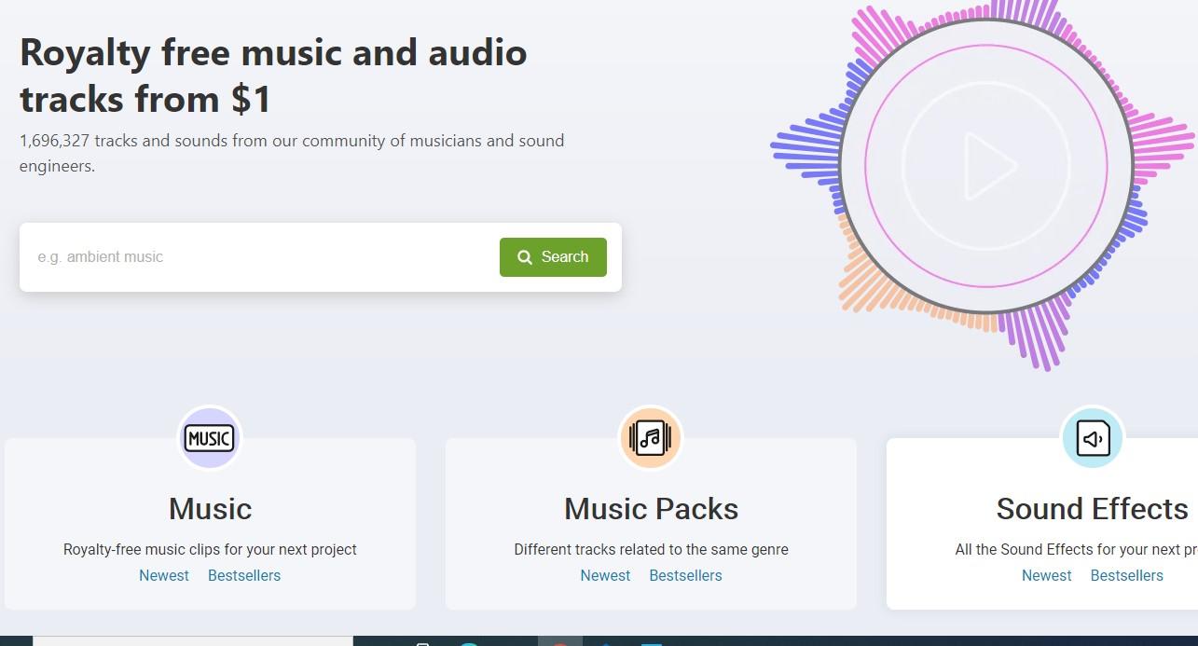Open the Music Packs heading link
Screen dimensions: 1198x646
pos(651,509)
